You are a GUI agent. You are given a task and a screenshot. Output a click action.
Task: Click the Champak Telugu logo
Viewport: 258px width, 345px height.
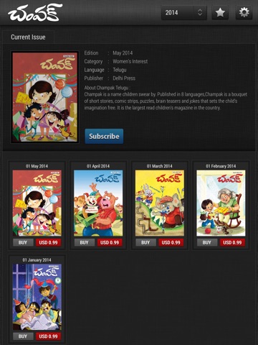point(35,13)
